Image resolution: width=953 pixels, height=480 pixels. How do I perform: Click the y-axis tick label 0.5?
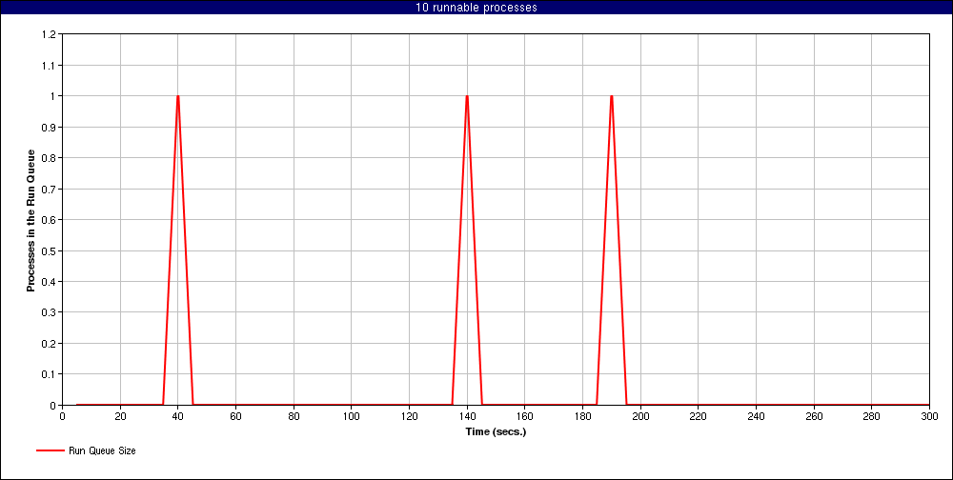(51, 250)
